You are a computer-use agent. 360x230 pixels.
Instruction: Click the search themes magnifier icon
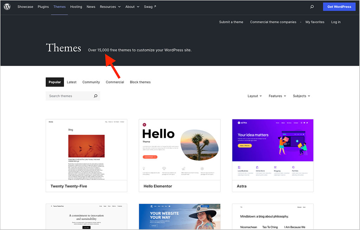96,96
